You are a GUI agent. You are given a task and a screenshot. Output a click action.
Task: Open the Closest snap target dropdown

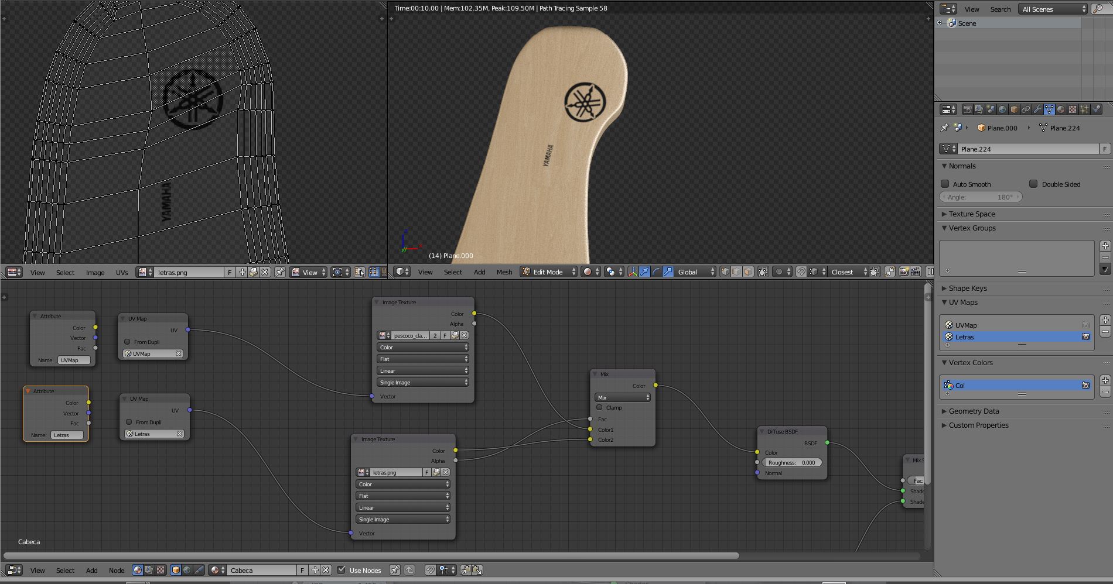point(848,272)
